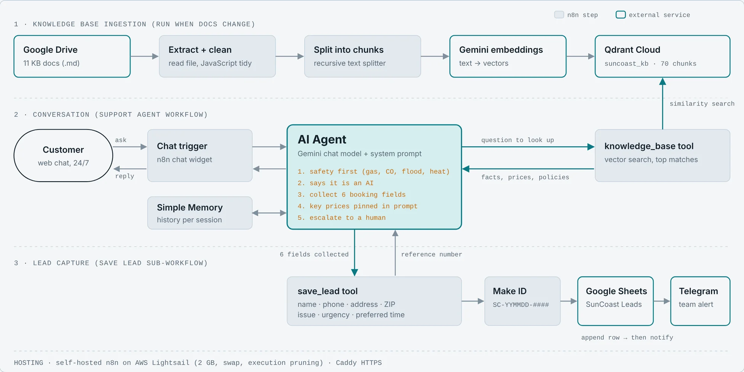744x372 pixels.
Task: Click the 'safety first' prompt rule
Action: [373, 172]
